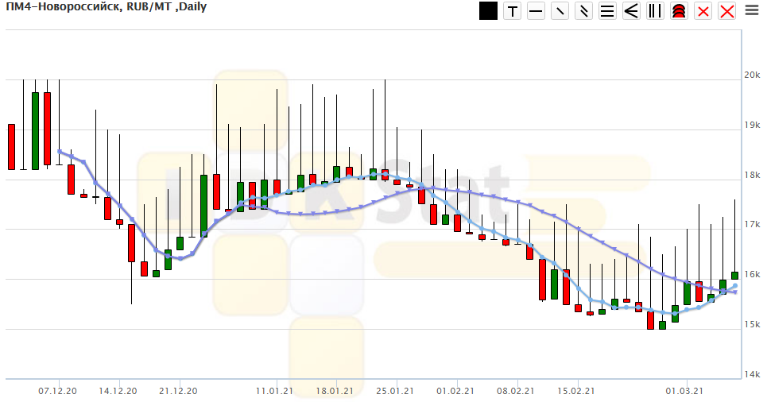This screenshot has width=767, height=402.
Task: Click the first red candlestick at chart's left edge
Action: 11,147
